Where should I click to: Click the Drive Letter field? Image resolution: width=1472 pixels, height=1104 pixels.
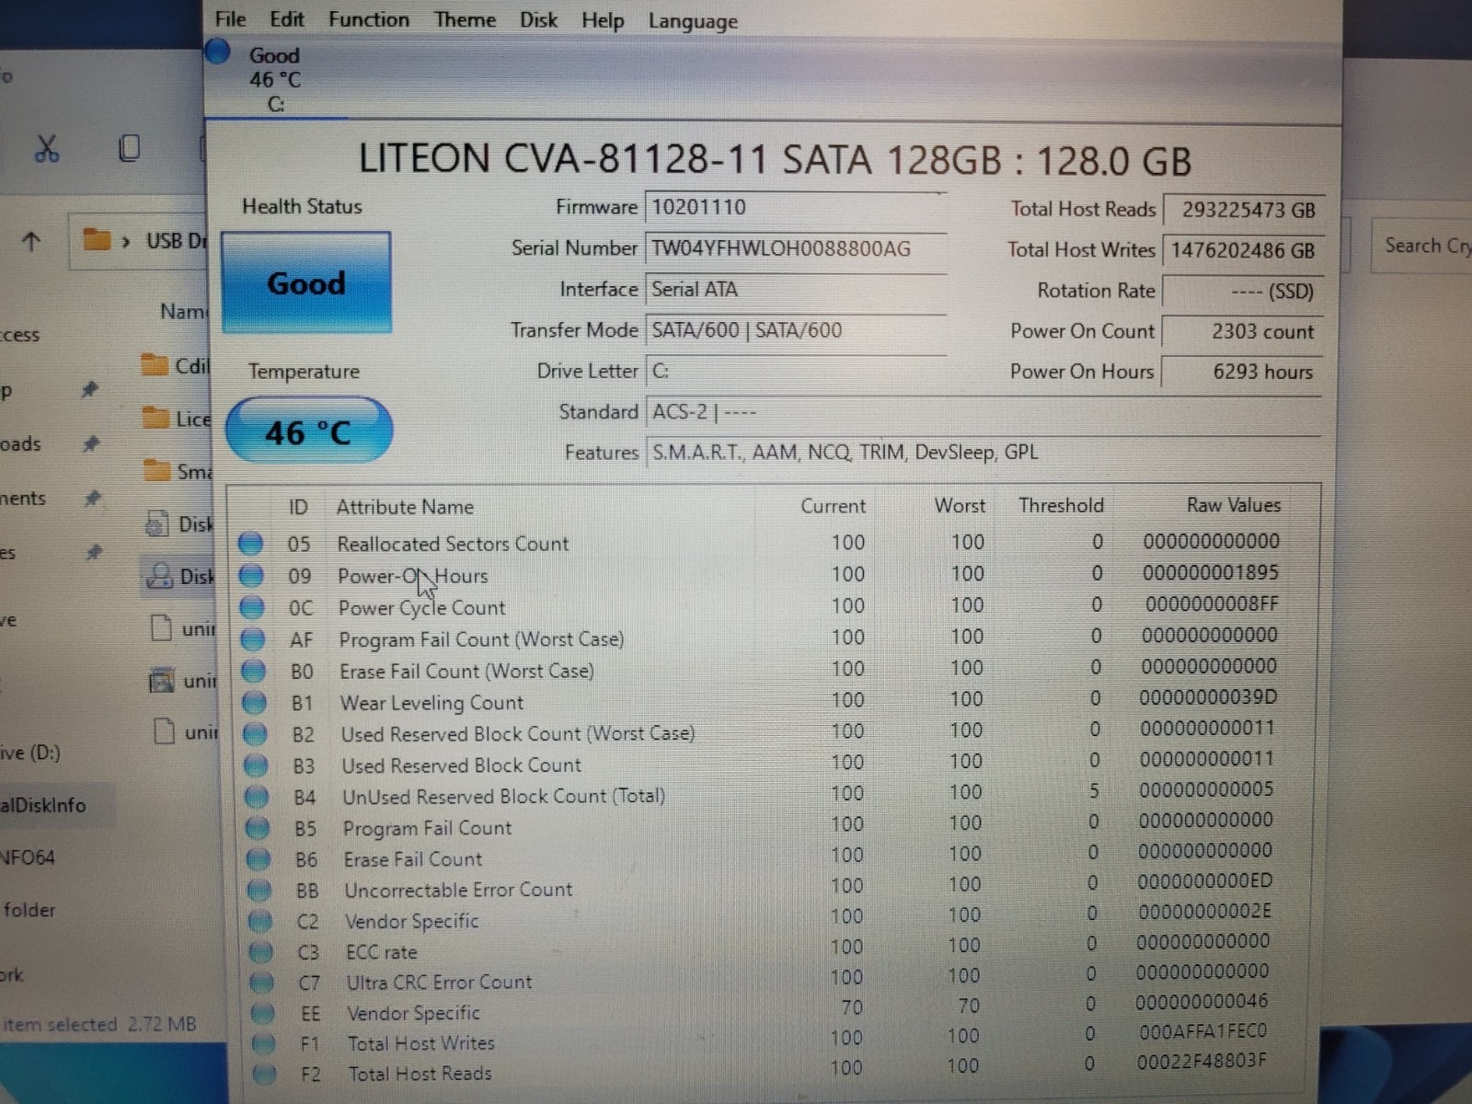[796, 371]
